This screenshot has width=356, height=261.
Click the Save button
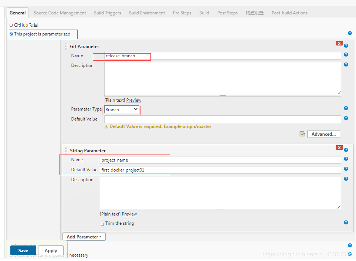point(23,250)
